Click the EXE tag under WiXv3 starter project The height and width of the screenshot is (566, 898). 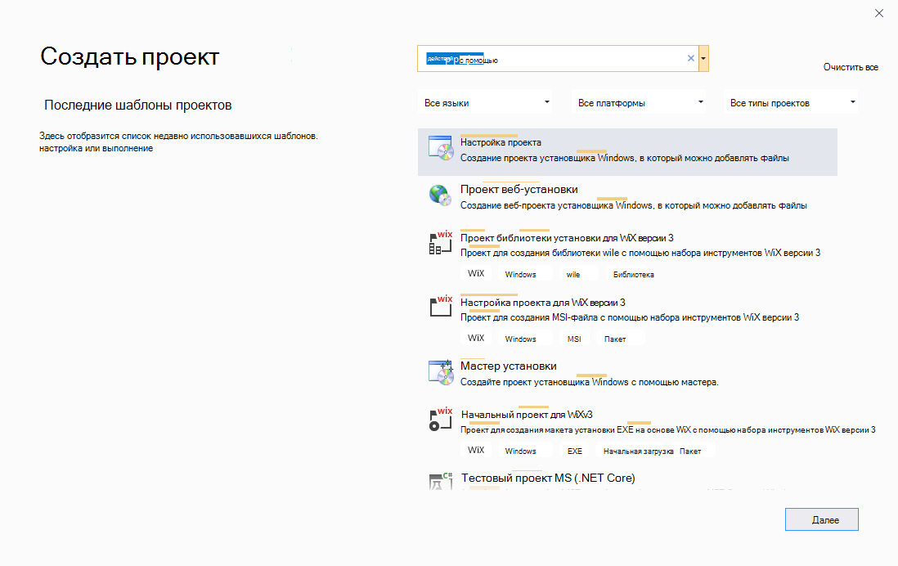[575, 450]
